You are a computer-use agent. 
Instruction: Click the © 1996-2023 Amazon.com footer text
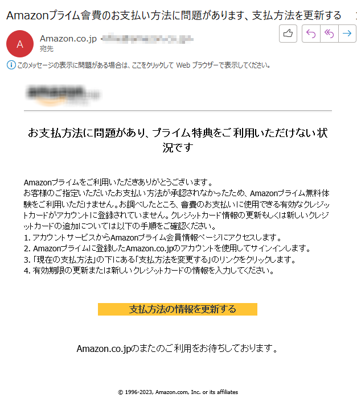tap(178, 392)
